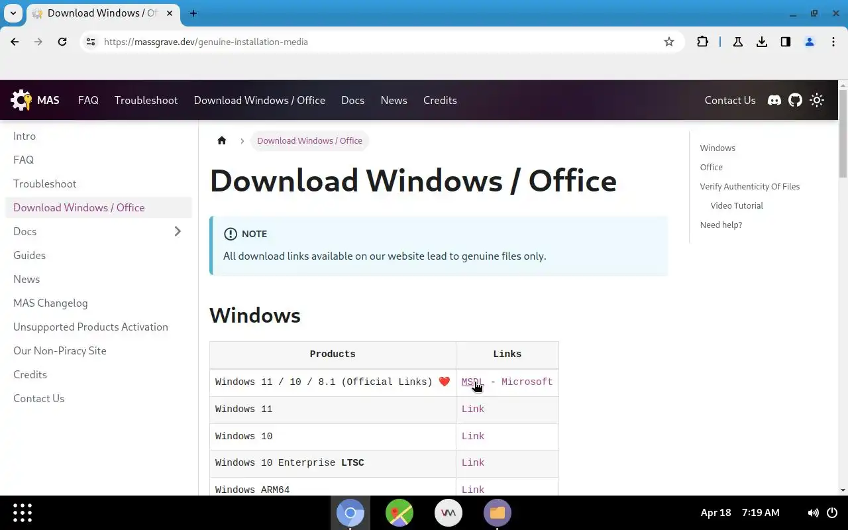Open the Extensions puzzle icon

702,42
